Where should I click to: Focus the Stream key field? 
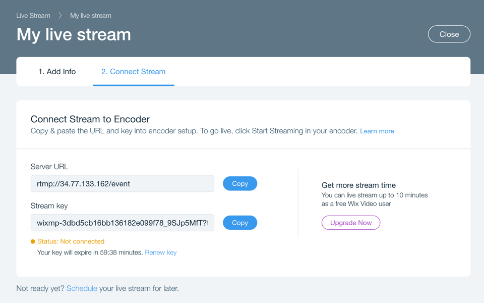click(122, 223)
